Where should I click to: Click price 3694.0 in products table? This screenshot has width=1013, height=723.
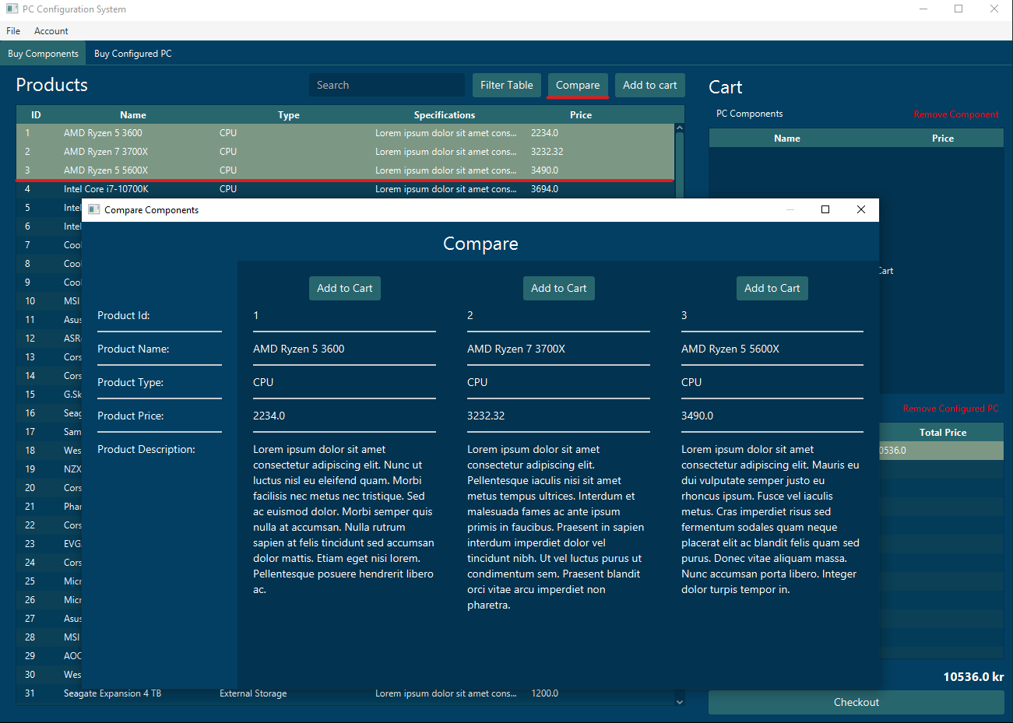544,189
